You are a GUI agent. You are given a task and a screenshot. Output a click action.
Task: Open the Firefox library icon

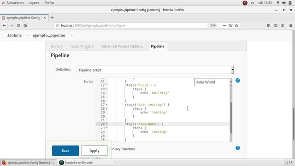268,25
